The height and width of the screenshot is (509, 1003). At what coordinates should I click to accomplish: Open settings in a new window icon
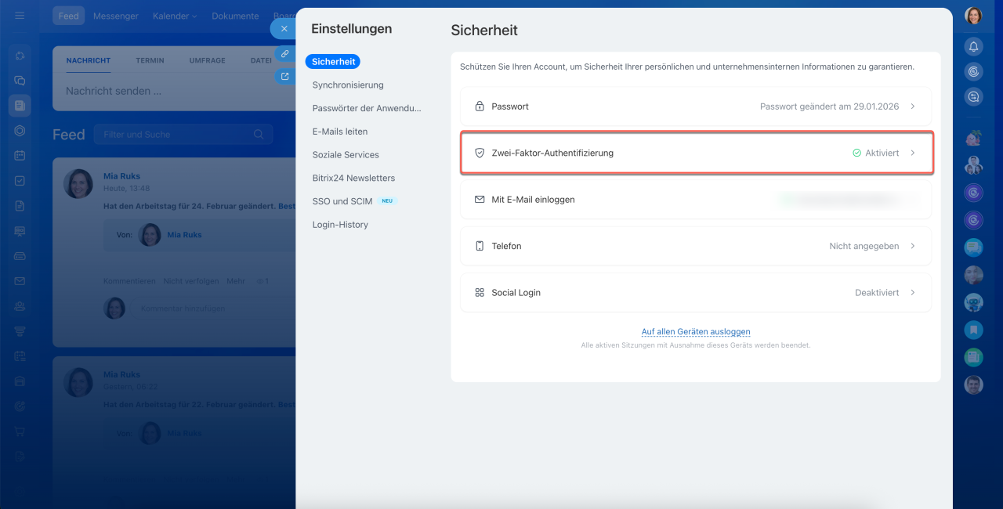pyautogui.click(x=284, y=77)
